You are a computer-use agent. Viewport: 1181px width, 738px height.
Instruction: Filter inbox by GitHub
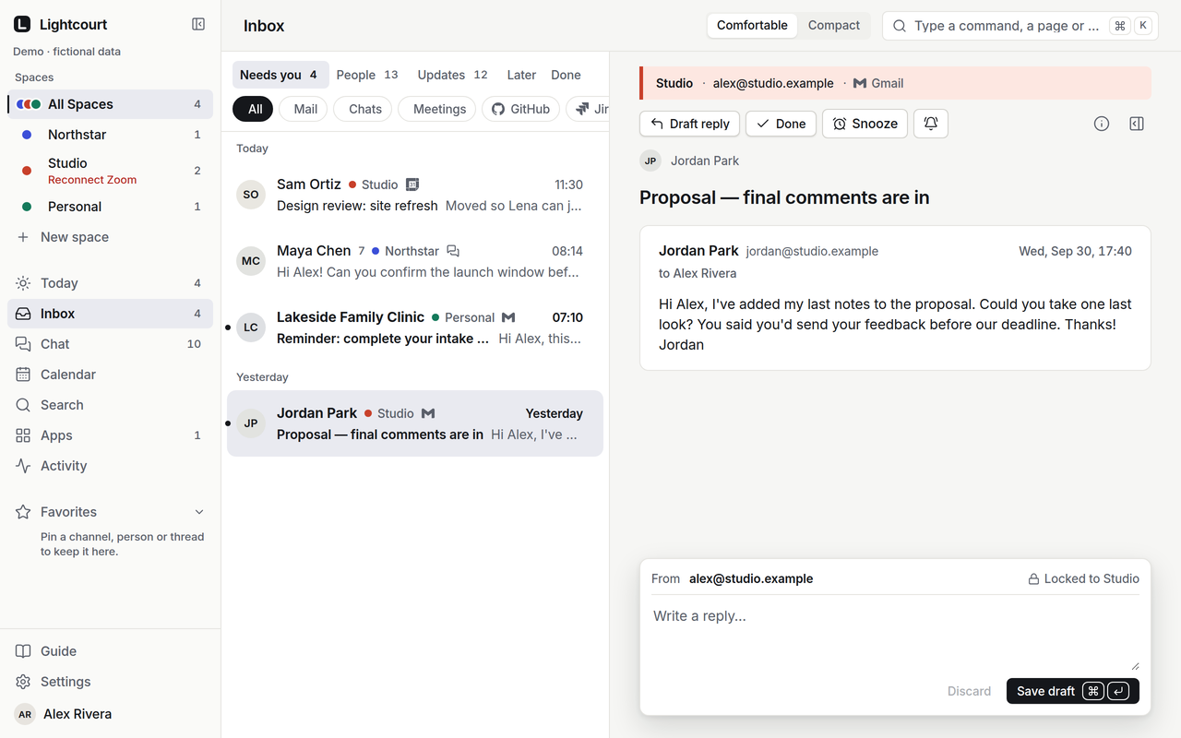click(x=520, y=109)
